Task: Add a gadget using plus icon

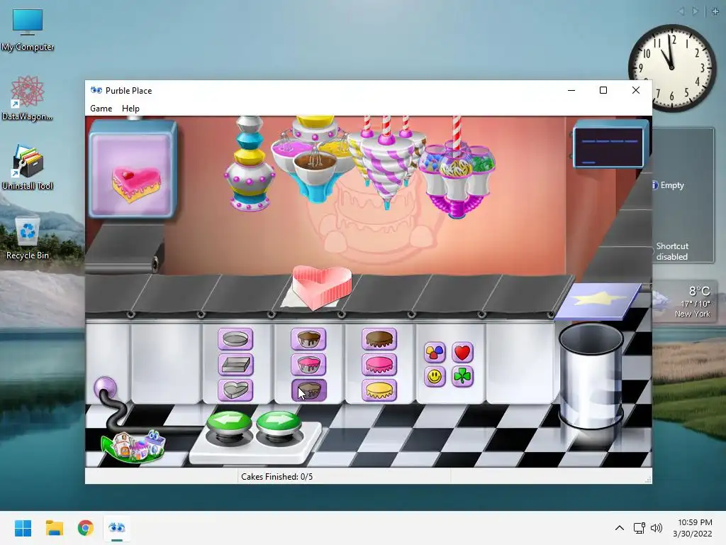Action: coord(715,11)
